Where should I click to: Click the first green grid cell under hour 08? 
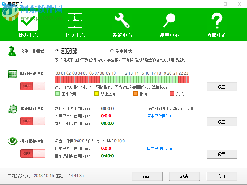(101, 80)
